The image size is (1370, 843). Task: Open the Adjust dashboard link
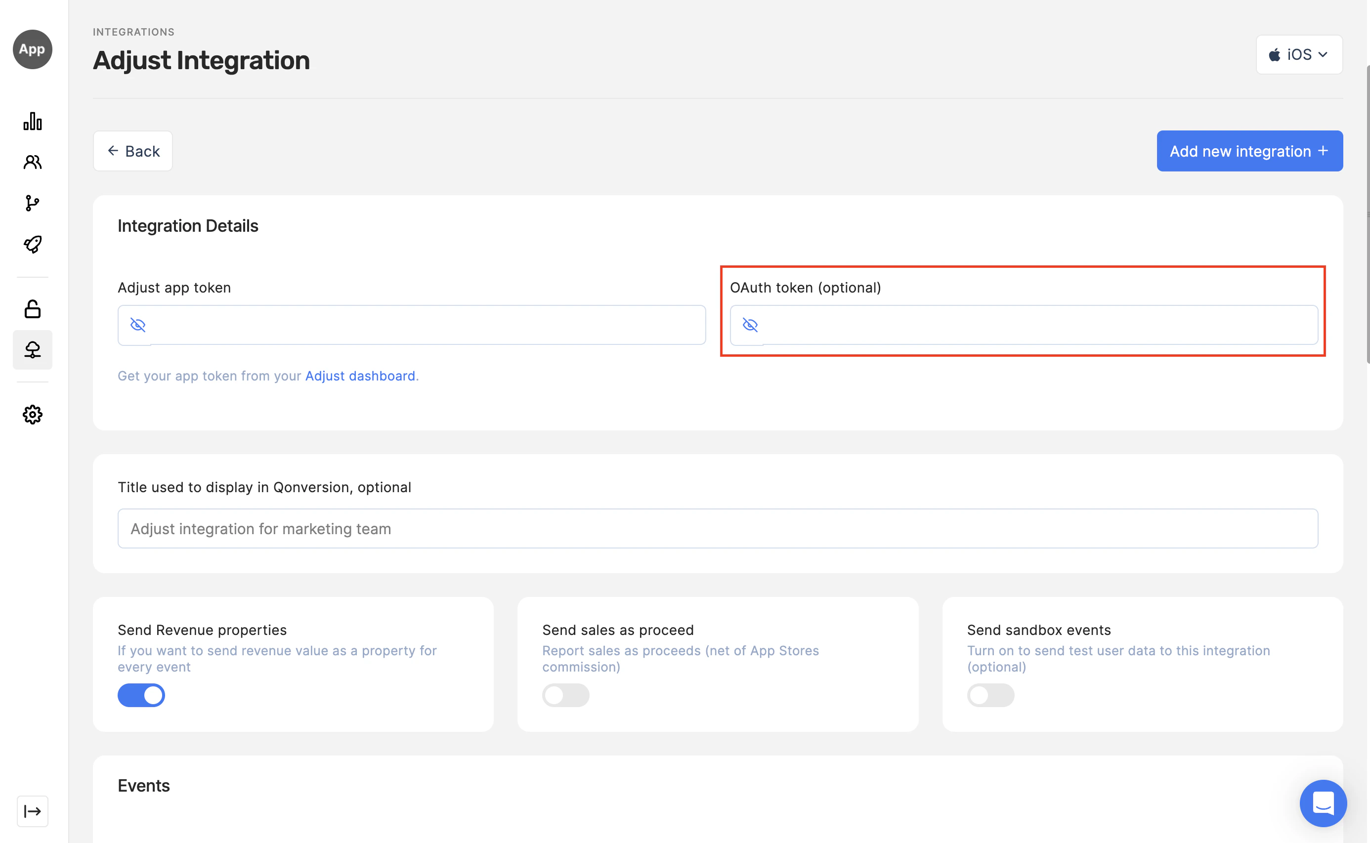click(x=360, y=376)
